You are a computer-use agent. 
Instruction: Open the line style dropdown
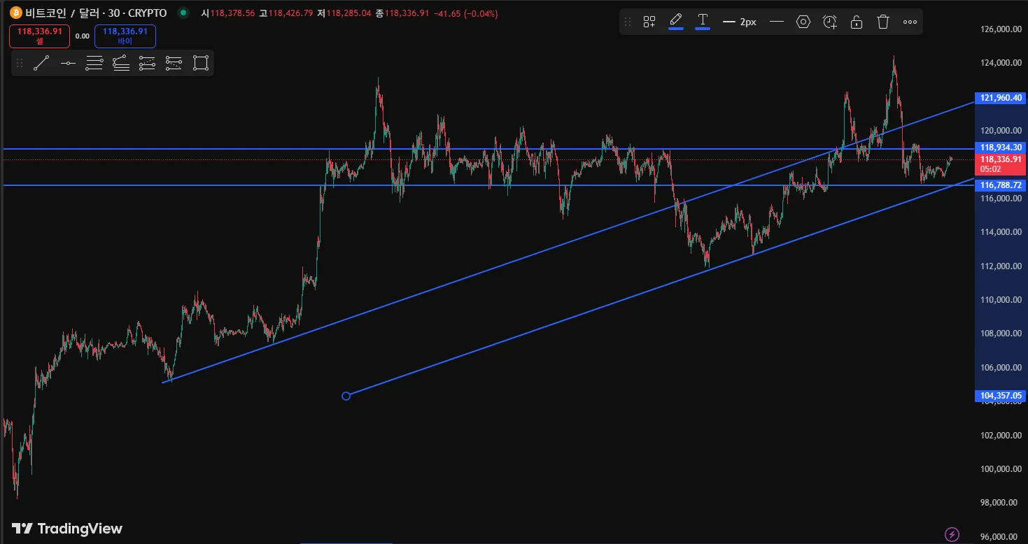[x=776, y=22]
